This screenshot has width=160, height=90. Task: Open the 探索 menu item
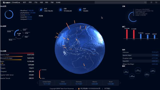30,2
